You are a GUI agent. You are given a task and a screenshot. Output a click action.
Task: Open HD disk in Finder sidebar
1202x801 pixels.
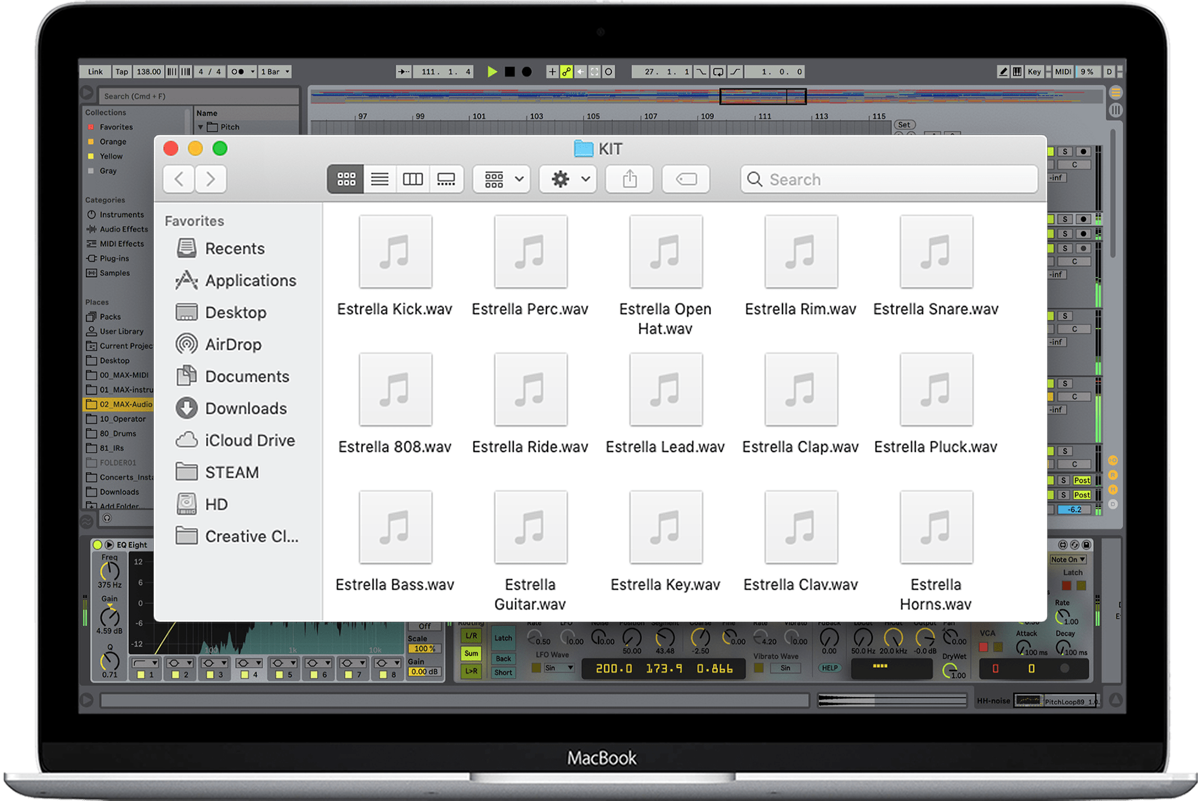[202, 504]
